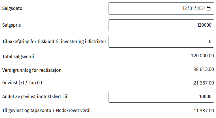Image resolution: width=216 pixels, height=118 pixels.
Task: Click the Verdigrunnlag før realisasjon label
Action: (x=32, y=70)
